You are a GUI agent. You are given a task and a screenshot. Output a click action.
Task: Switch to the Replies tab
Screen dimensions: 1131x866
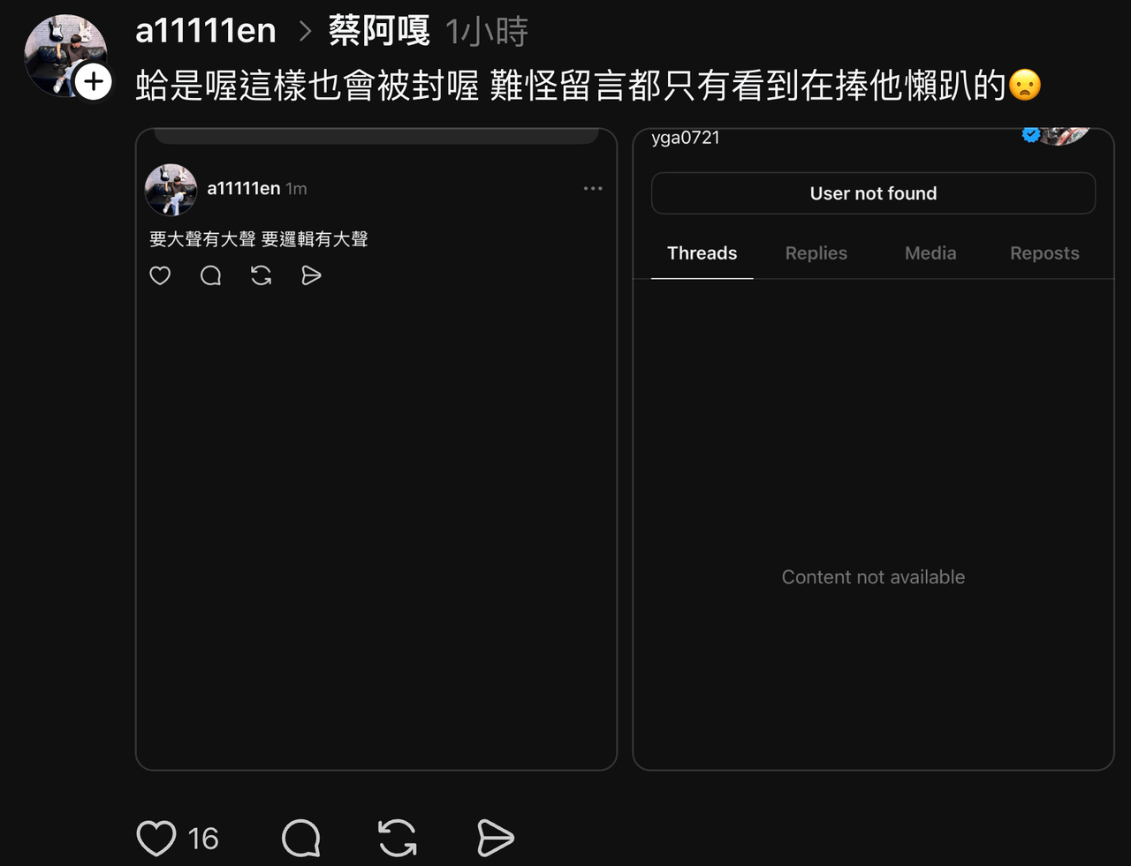click(x=816, y=253)
